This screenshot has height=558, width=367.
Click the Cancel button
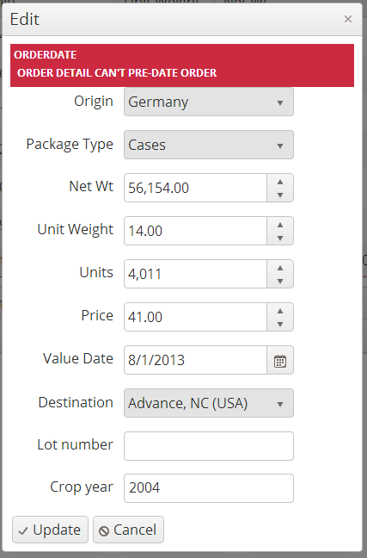[x=128, y=530]
